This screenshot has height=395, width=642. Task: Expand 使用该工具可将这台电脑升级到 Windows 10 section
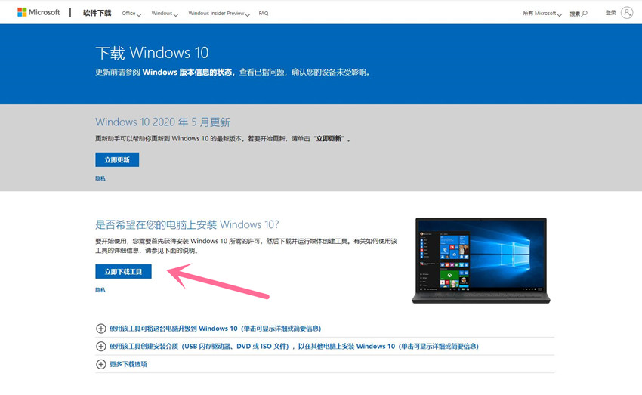pos(208,329)
